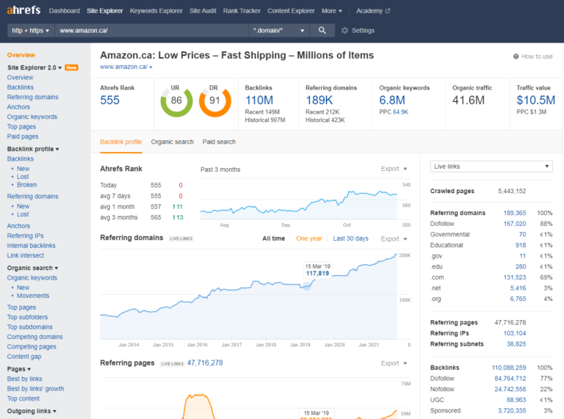Viewport: 564px width, 419px height.
Task: Expand the Live links dropdown
Action: click(x=491, y=167)
